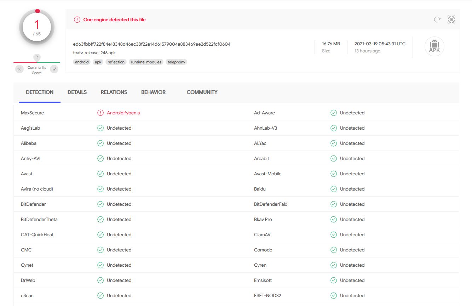Screen dimensions: 472x306
Task: Click the 'Undetected' result for eScan
Action: click(x=119, y=296)
